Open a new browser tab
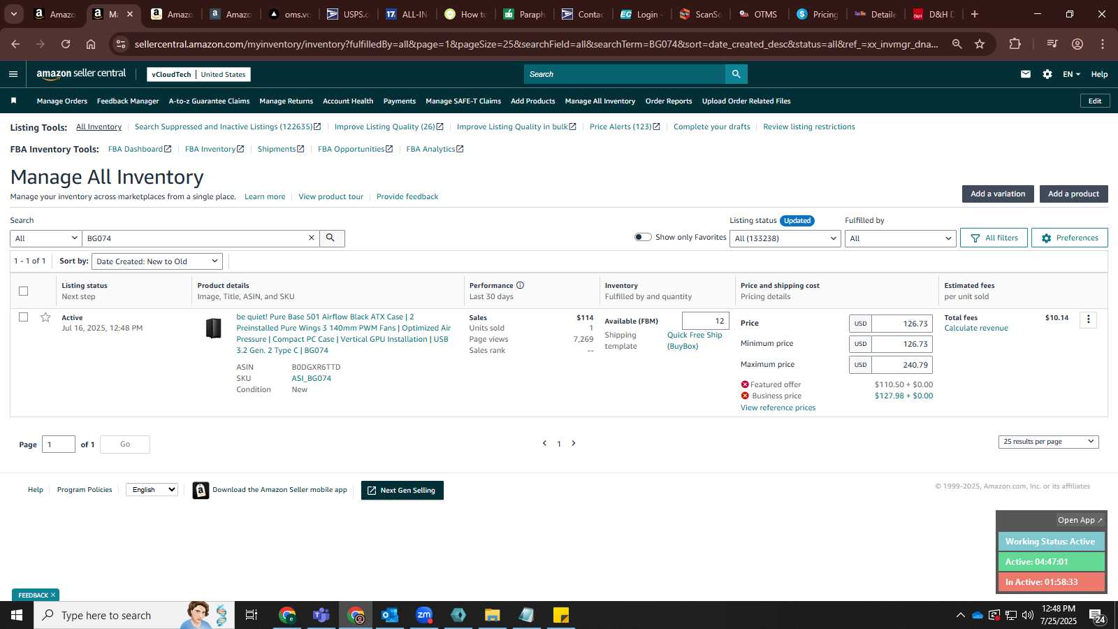 (975, 14)
